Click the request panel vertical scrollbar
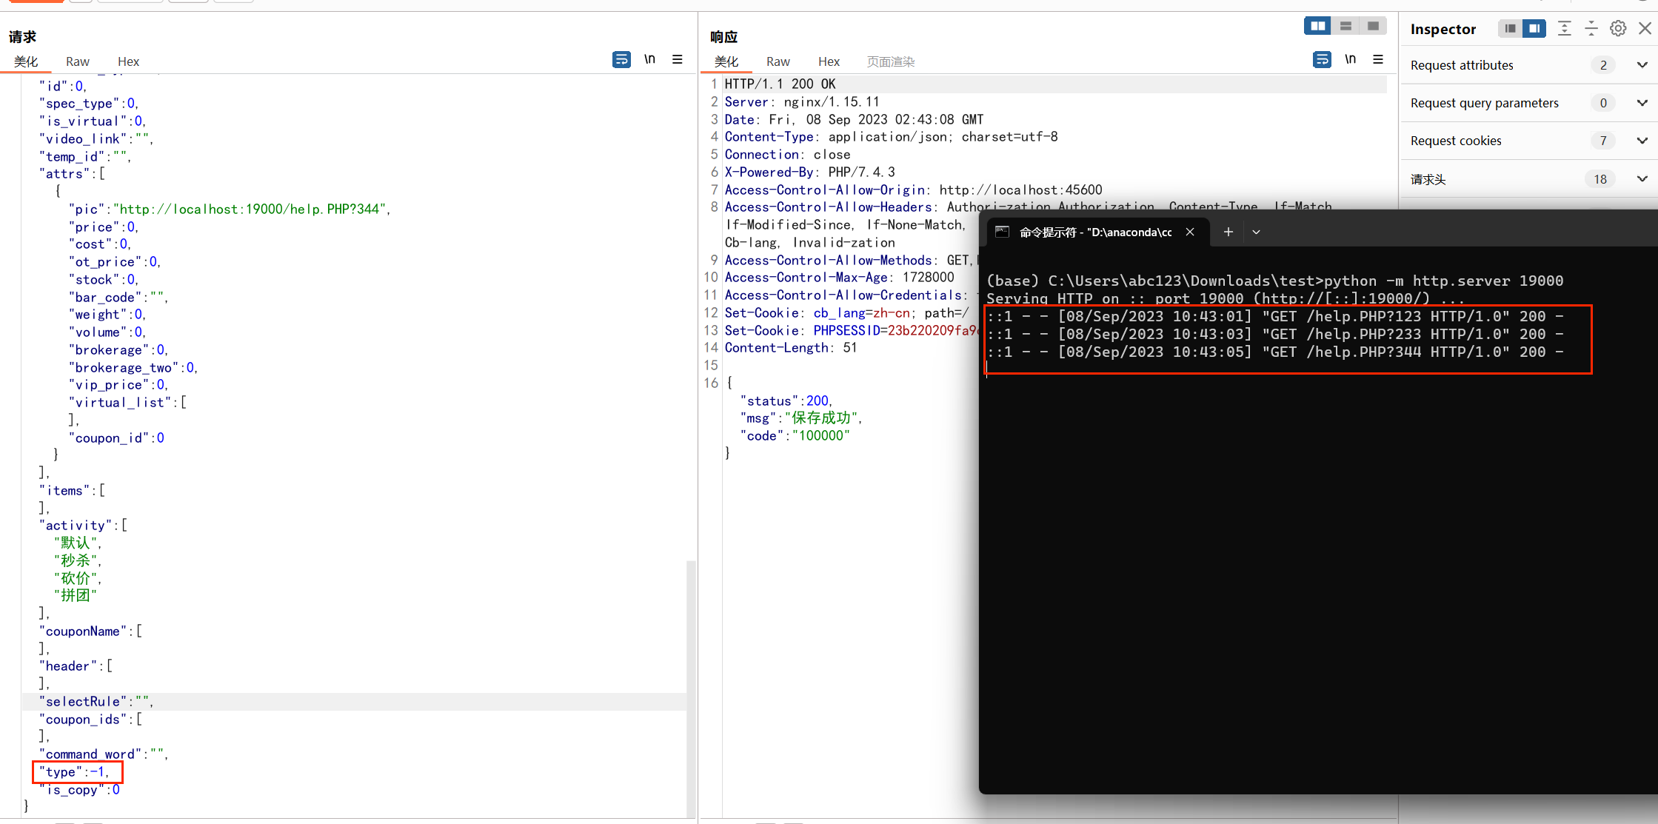This screenshot has width=1658, height=824. coord(691,689)
